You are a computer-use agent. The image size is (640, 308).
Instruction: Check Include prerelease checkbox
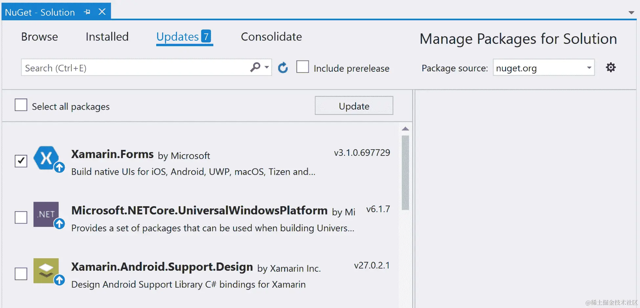click(302, 67)
